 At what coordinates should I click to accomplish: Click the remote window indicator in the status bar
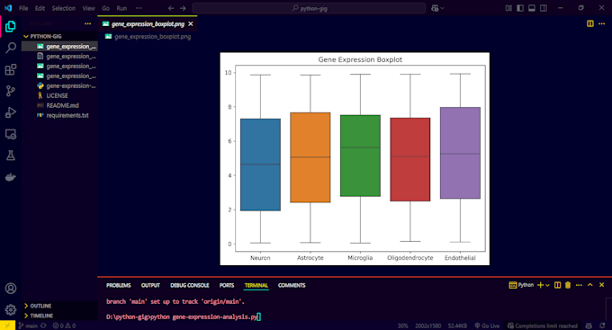coord(7,326)
